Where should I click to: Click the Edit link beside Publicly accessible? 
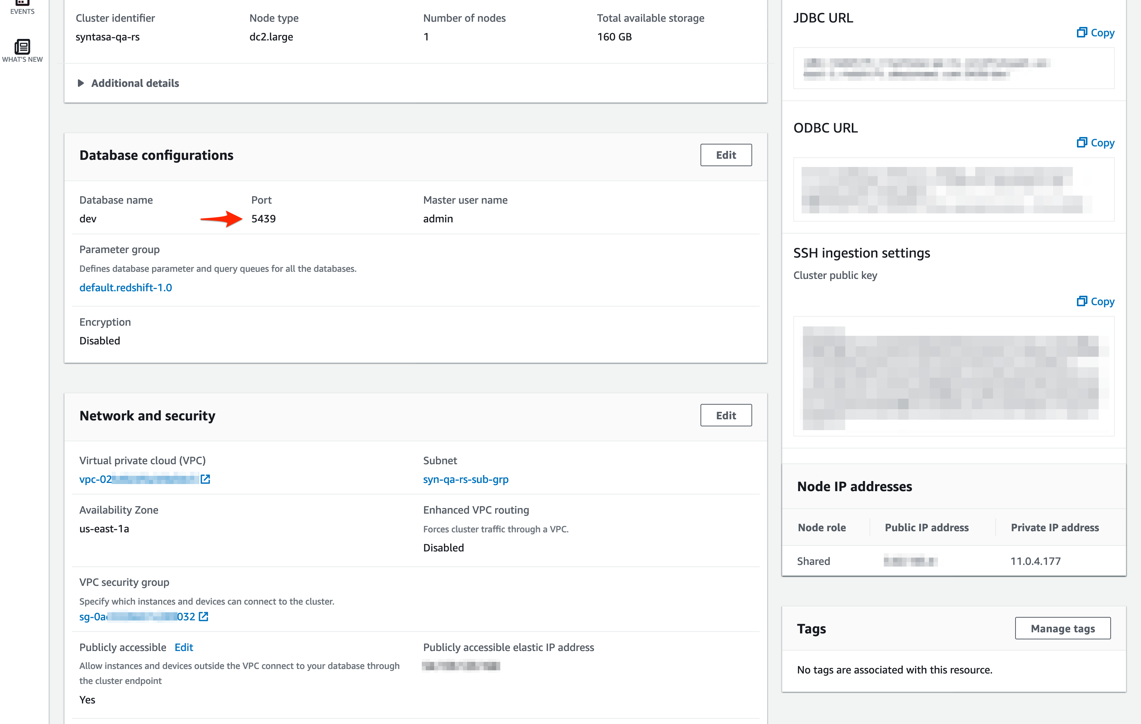[x=184, y=647]
